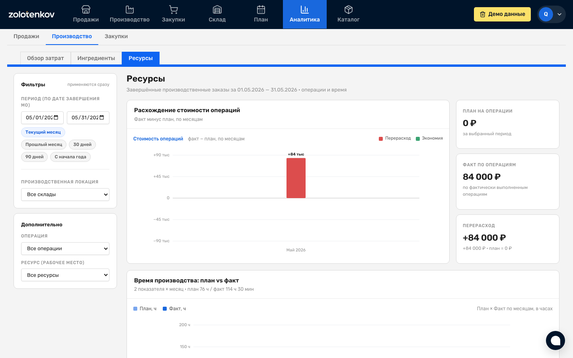Switch to the Закупки analytics sub-tab

(116, 36)
